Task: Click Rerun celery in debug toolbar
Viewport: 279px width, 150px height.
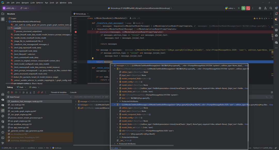Action: 8,92
